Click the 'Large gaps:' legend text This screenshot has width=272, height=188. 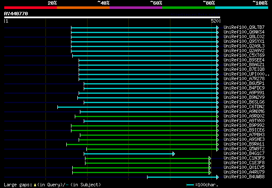coord(18,185)
